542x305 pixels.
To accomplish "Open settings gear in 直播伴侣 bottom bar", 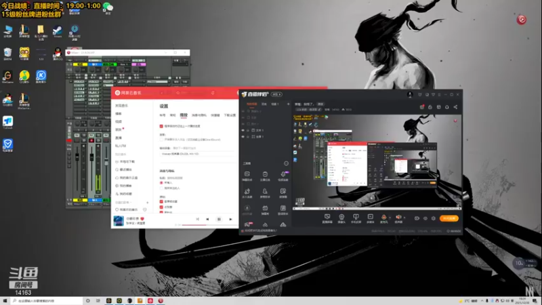I will click(433, 218).
